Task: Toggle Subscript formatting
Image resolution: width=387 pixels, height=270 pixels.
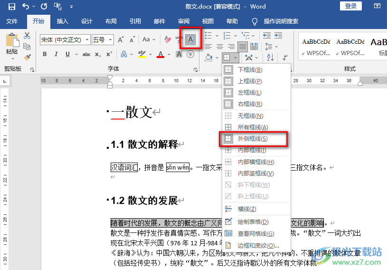Action: 98,54
